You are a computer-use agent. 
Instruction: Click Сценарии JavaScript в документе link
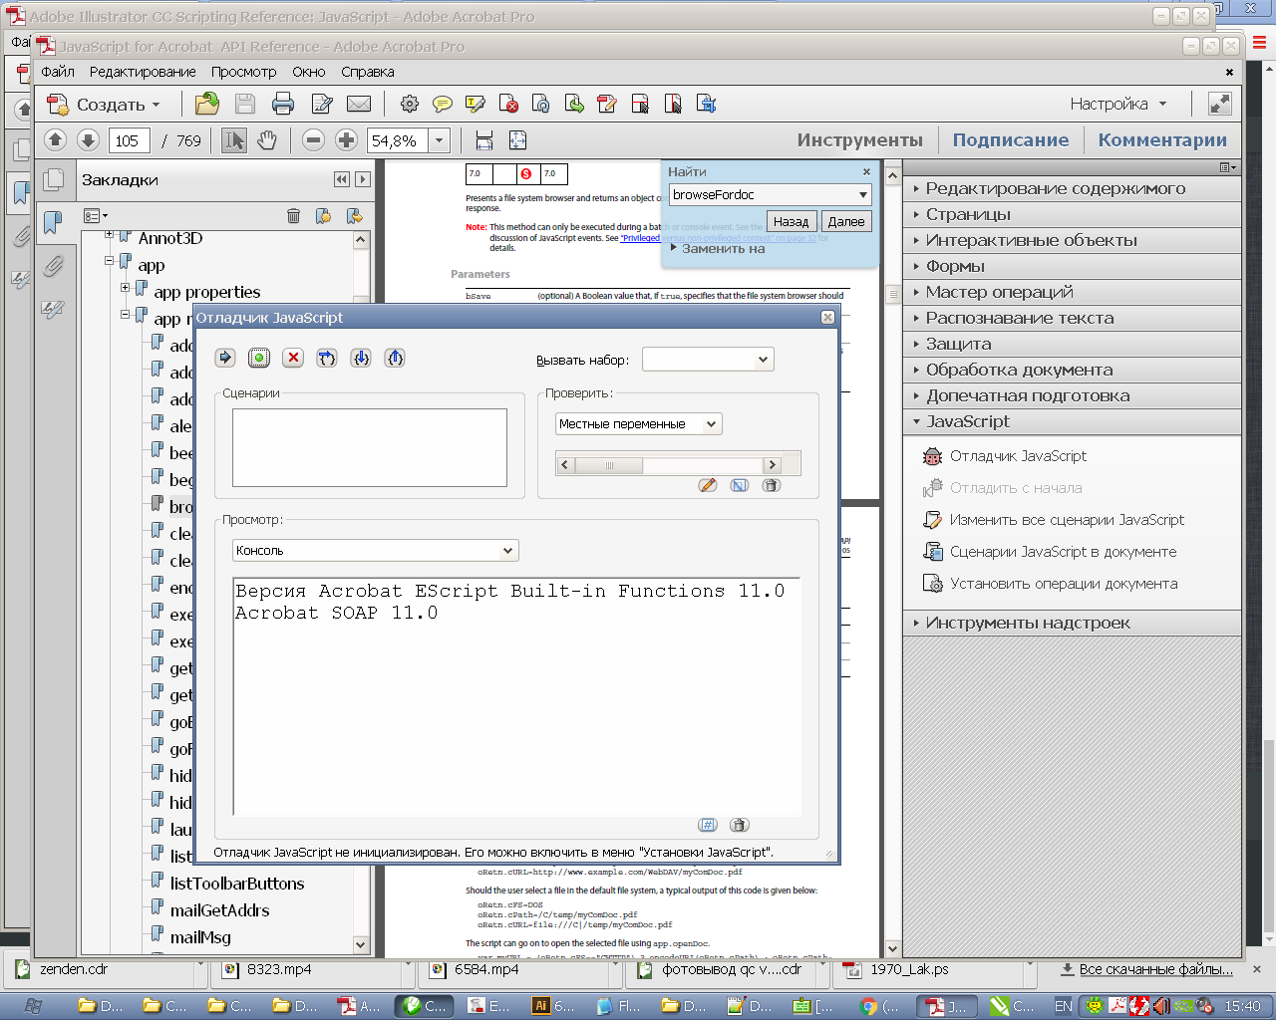coord(1063,552)
